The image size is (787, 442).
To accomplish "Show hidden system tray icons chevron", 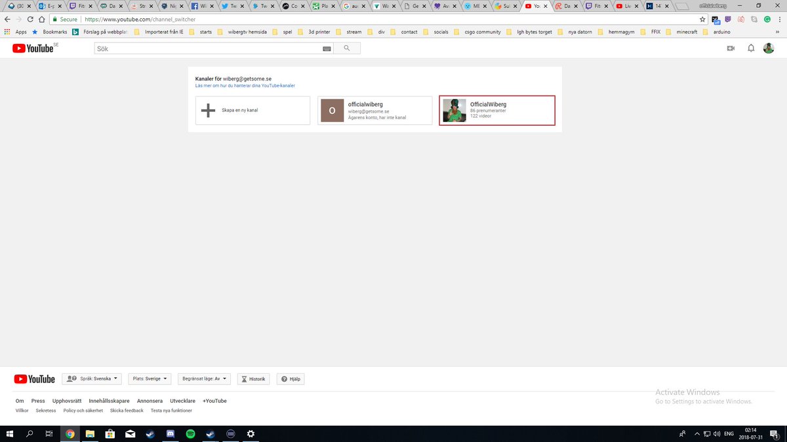I will pyautogui.click(x=696, y=433).
